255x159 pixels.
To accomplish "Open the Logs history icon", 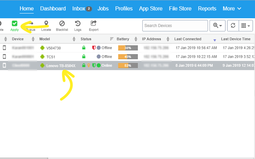I will [78, 23].
